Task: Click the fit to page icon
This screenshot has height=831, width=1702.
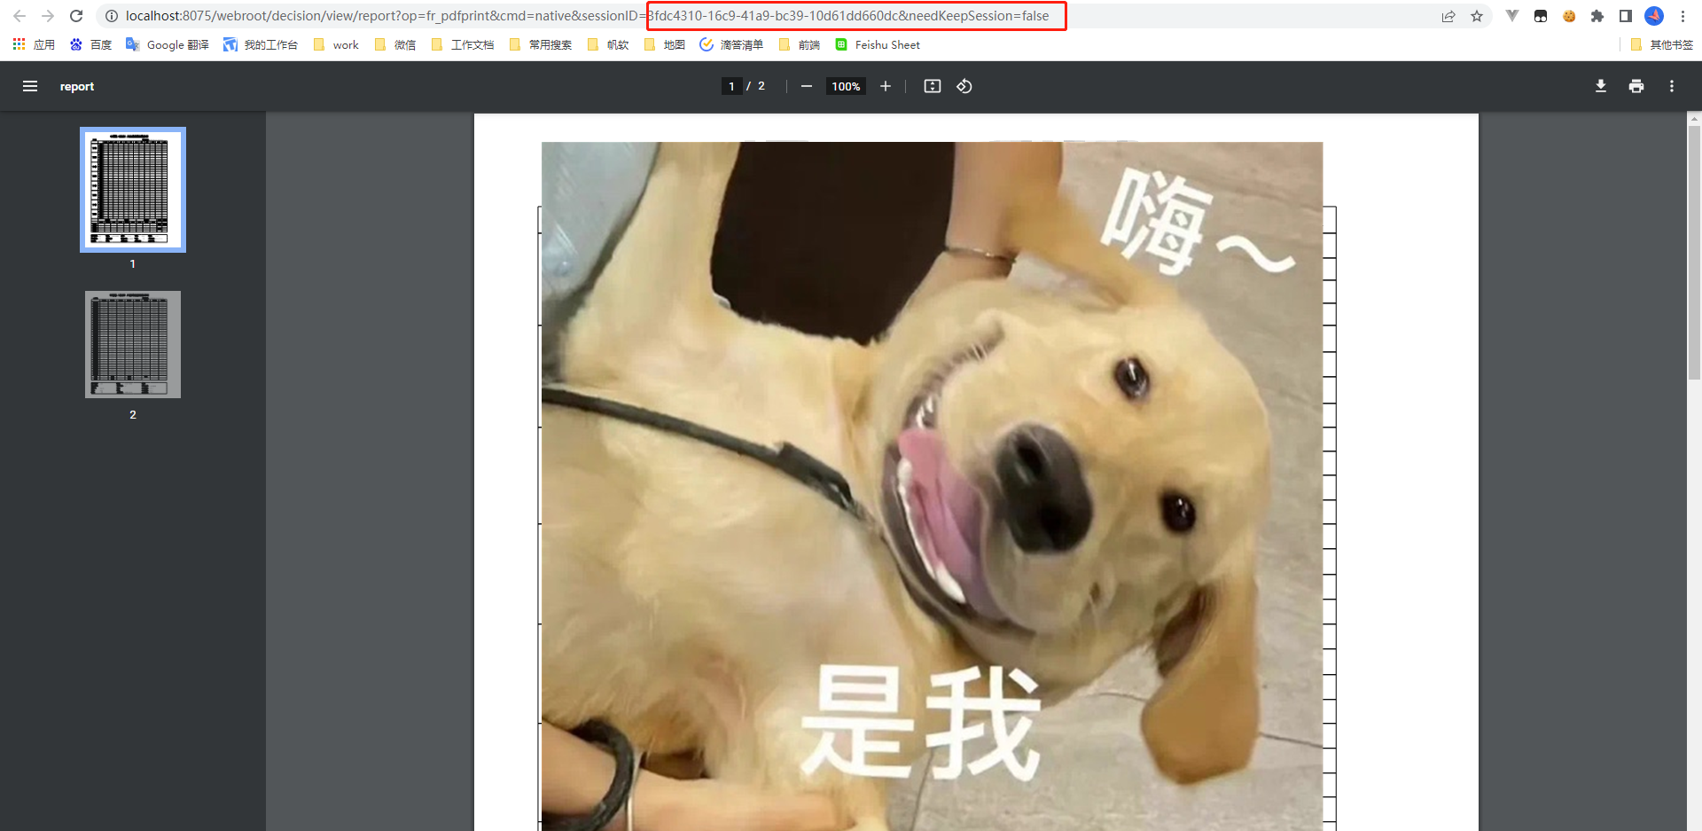Action: 932,86
